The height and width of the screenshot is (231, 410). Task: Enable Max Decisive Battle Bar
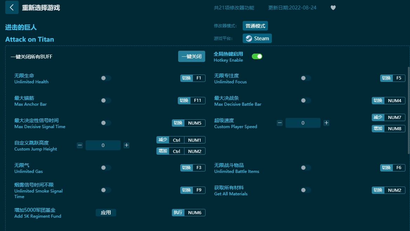coord(306,100)
